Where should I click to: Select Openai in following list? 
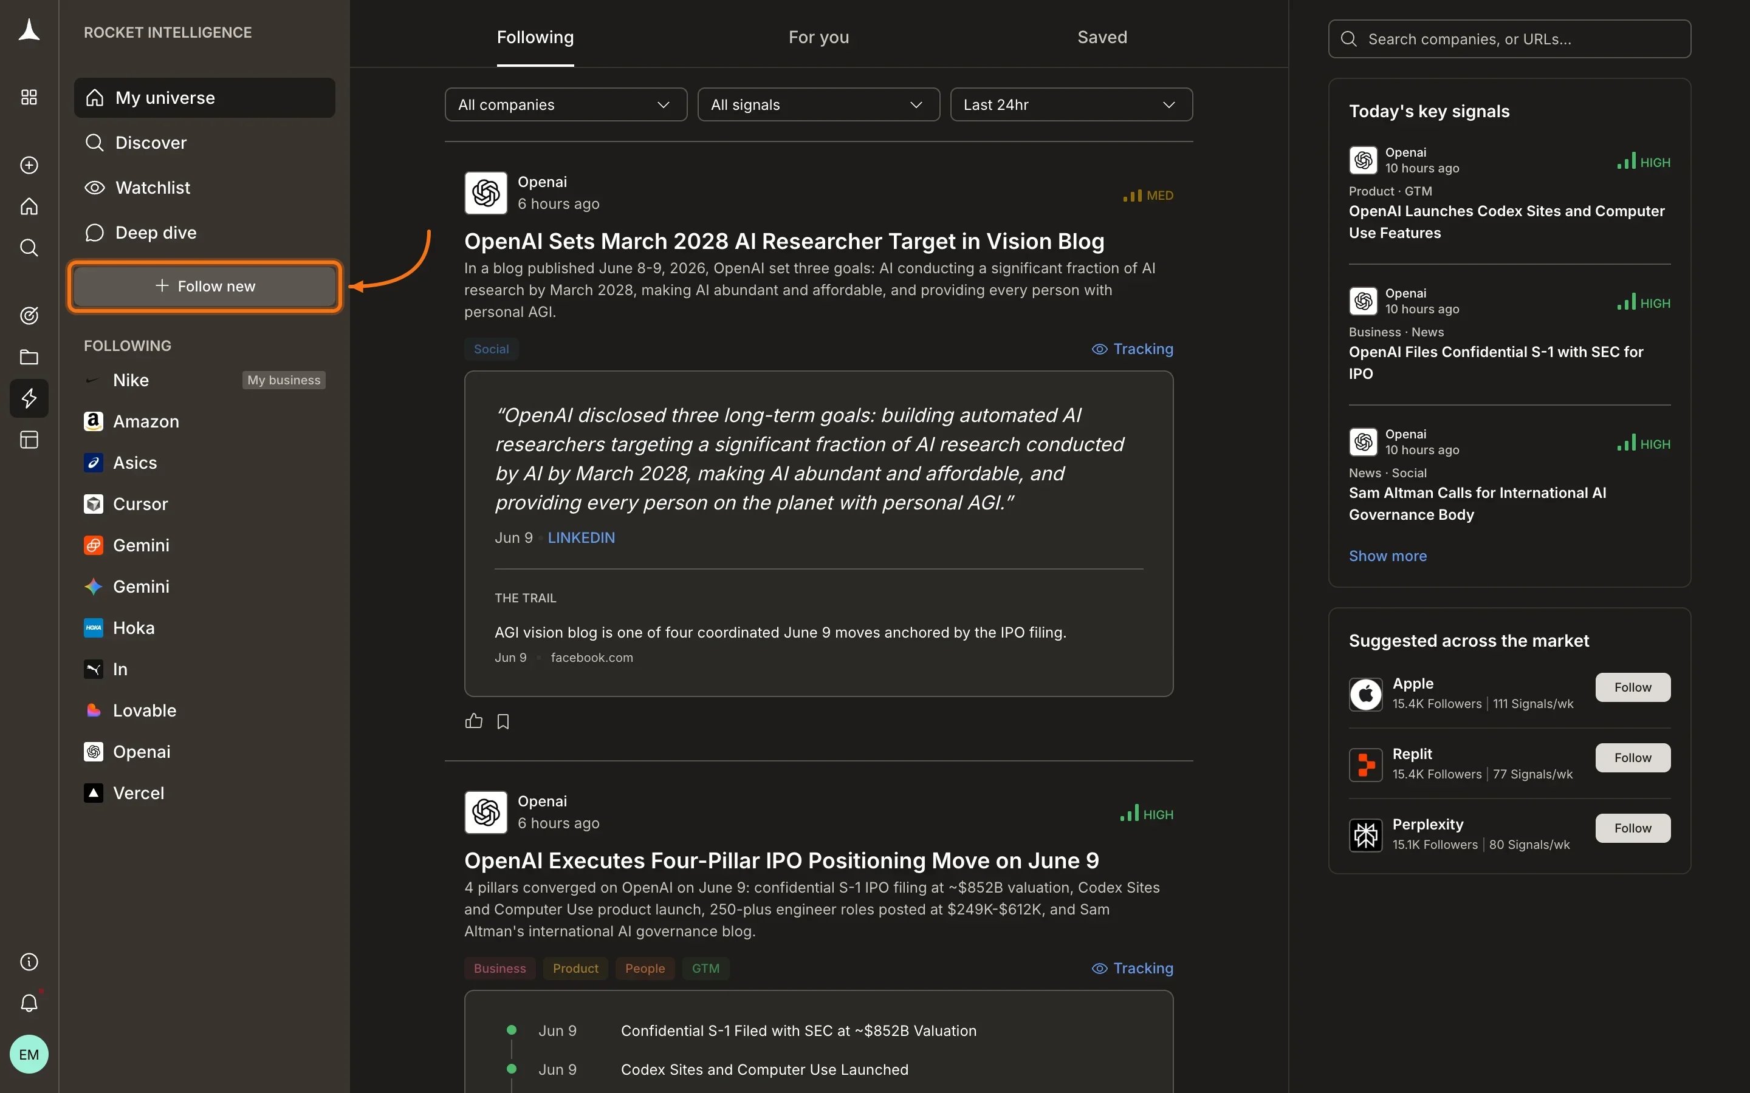(x=205, y=752)
